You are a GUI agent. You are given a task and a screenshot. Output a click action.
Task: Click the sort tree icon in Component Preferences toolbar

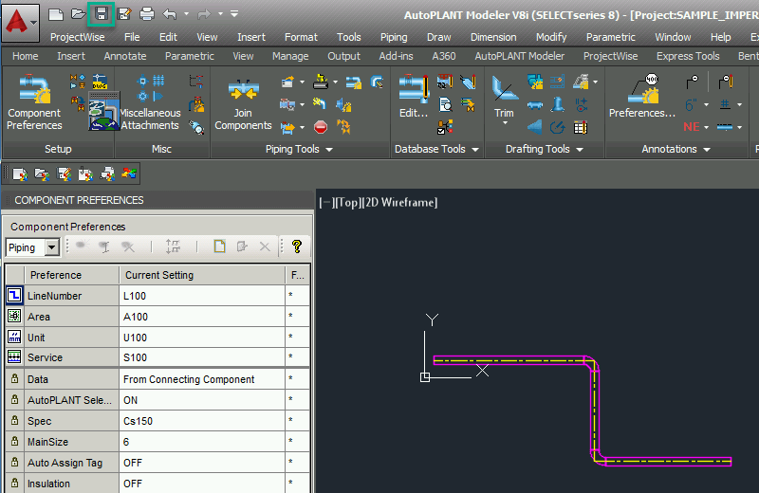pos(173,246)
